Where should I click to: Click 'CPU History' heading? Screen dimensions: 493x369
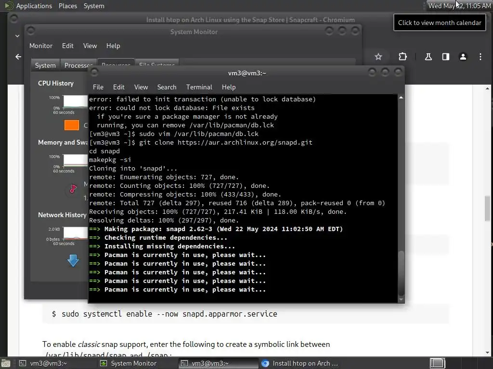coord(56,83)
